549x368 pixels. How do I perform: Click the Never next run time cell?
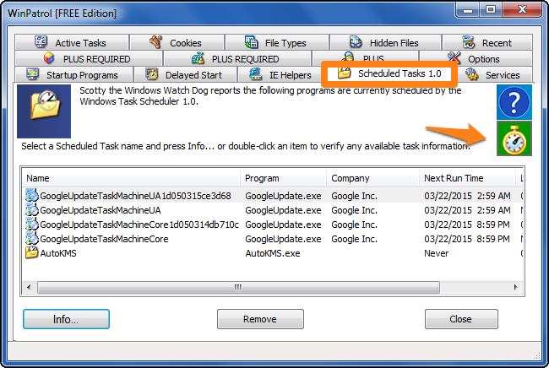tap(436, 253)
